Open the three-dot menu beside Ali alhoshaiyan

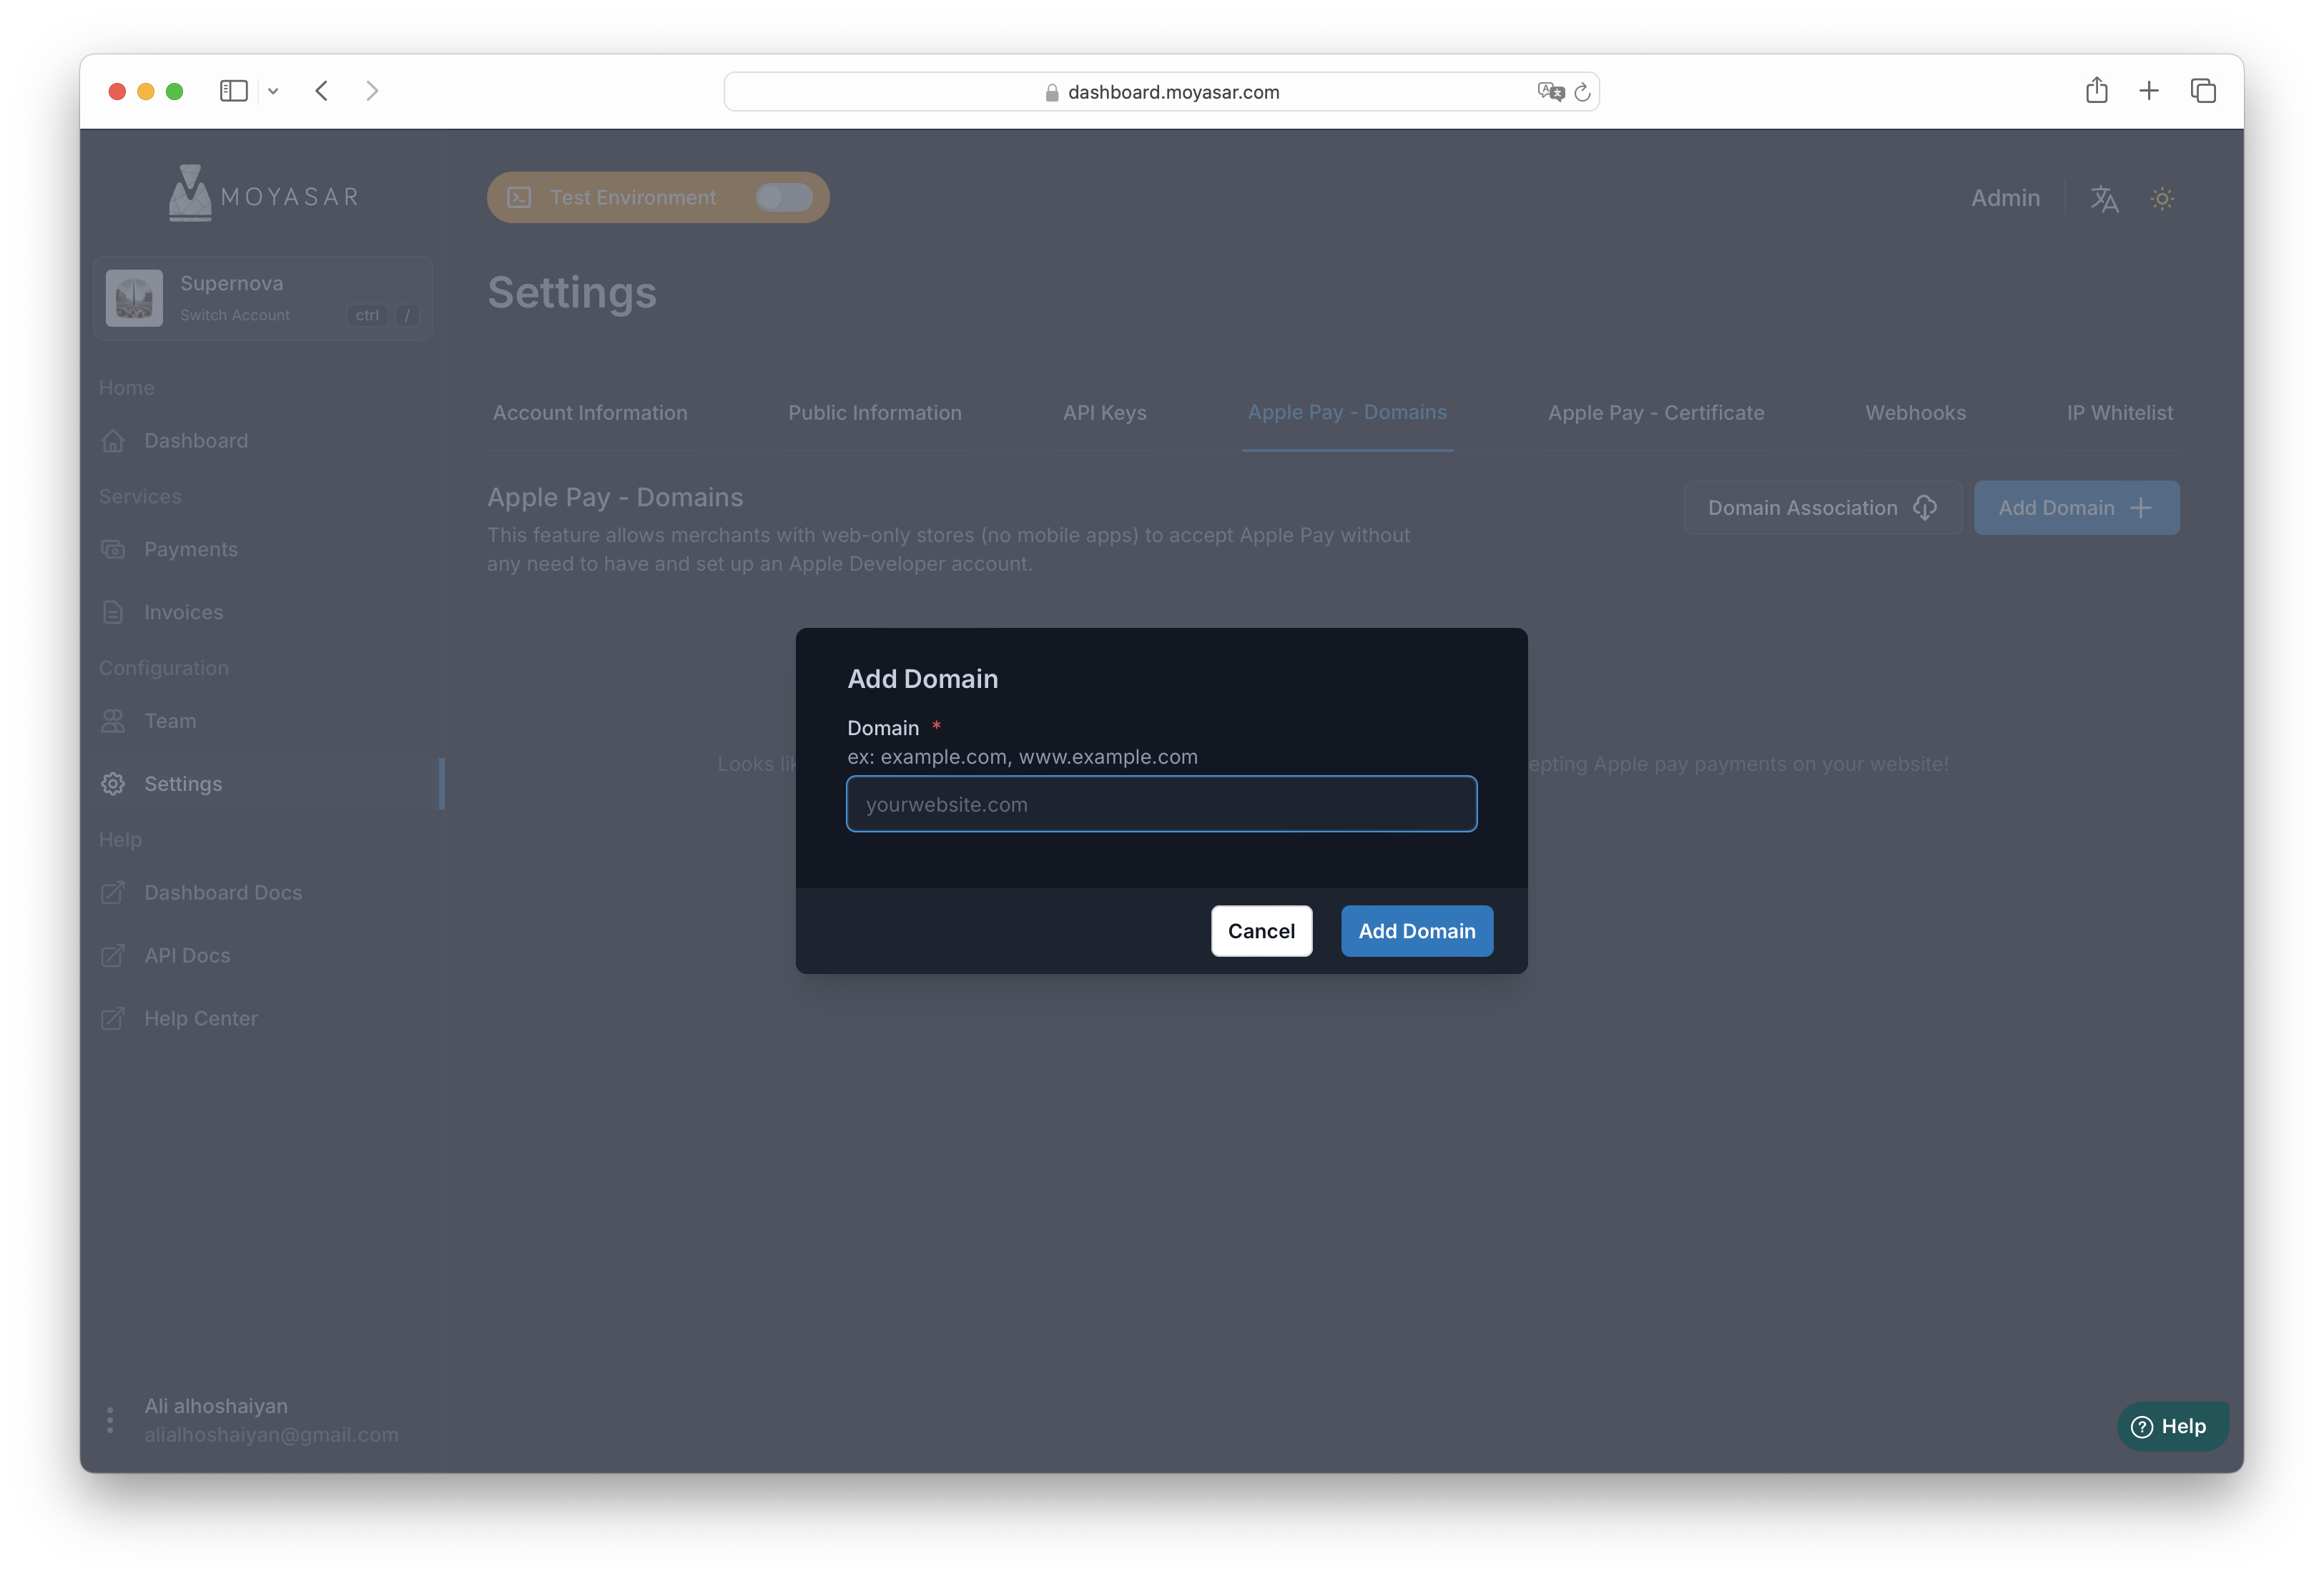tap(110, 1419)
